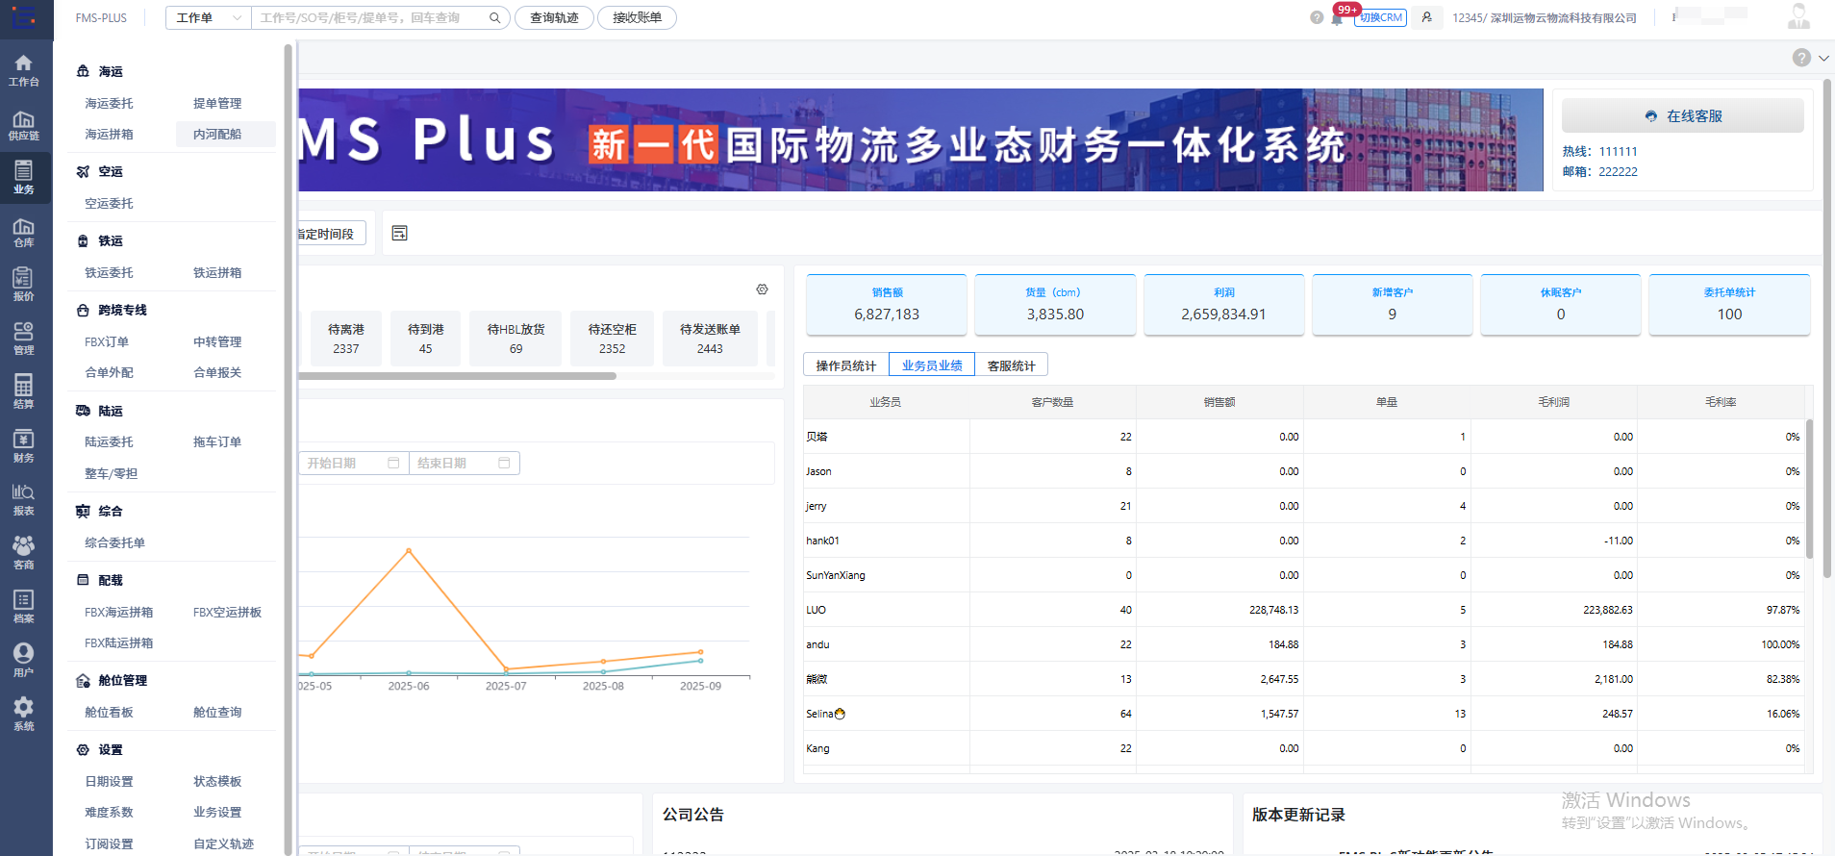The height and width of the screenshot is (856, 1835).
Task: Open the 管理 sidebar icon
Action: (24, 339)
